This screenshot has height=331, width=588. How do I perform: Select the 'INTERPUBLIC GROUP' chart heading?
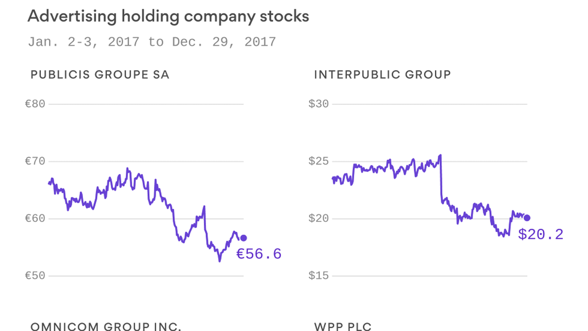coord(382,74)
